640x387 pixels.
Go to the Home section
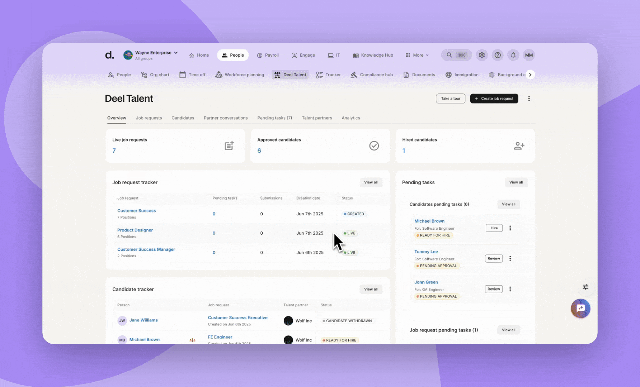tap(199, 55)
